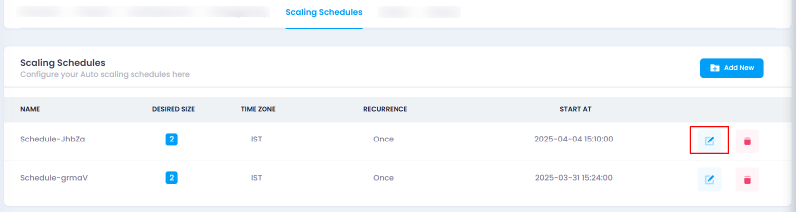Switch to the Scaling Schedules tab
Image resolution: width=796 pixels, height=212 pixels.
click(x=324, y=12)
